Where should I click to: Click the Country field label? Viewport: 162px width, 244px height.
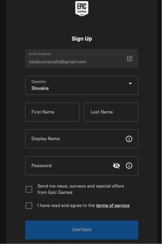38,82
